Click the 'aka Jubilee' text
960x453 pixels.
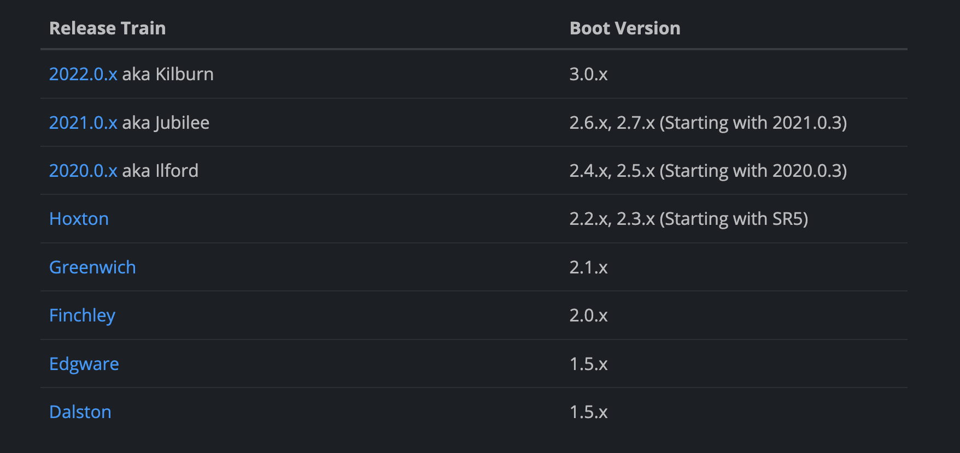click(x=166, y=123)
